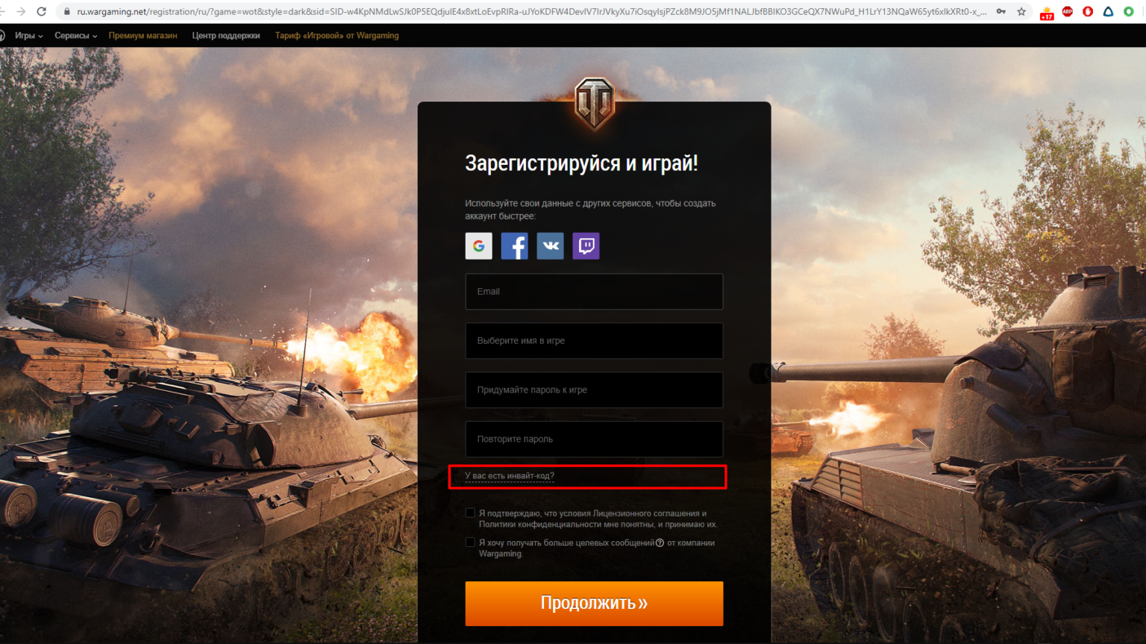Open the Adblock Plus ABP extension
The width and height of the screenshot is (1146, 644).
click(1068, 11)
